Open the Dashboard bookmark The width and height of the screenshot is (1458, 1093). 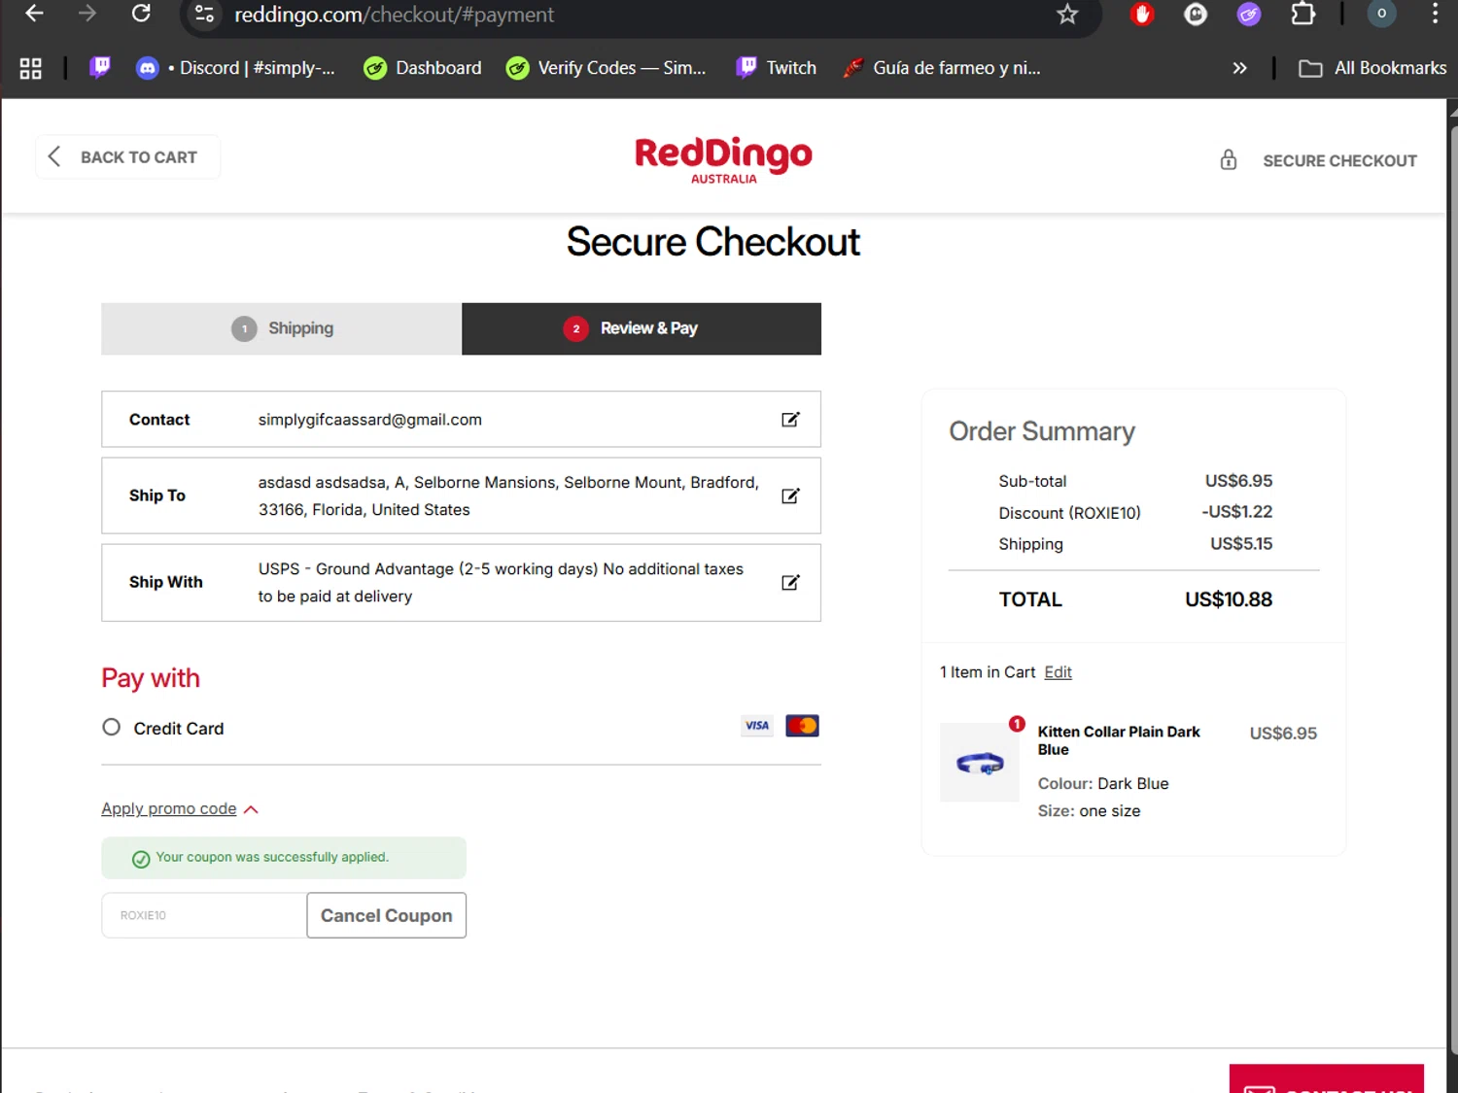[423, 68]
